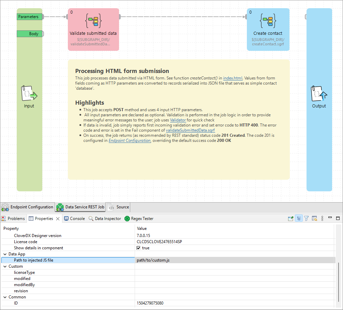Open the Input component icon
The image size is (343, 310).
tap(29, 93)
